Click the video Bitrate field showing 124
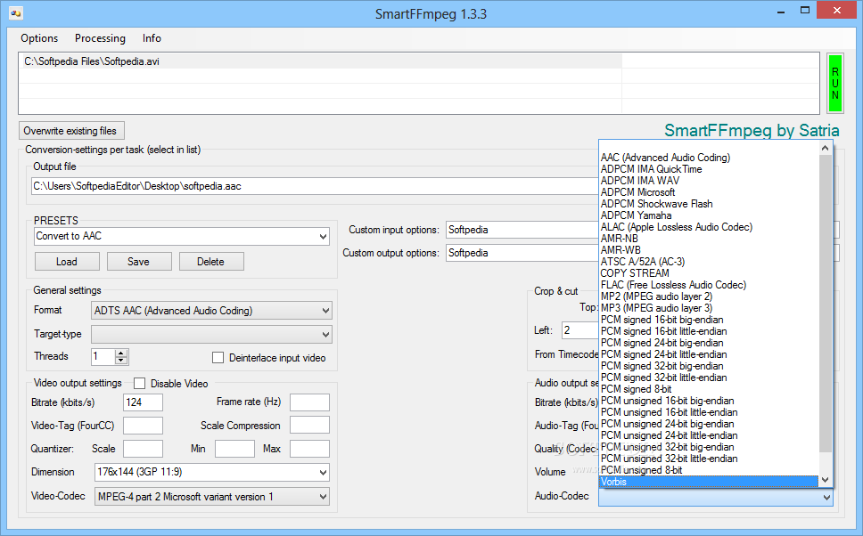This screenshot has width=863, height=536. pyautogui.click(x=144, y=402)
